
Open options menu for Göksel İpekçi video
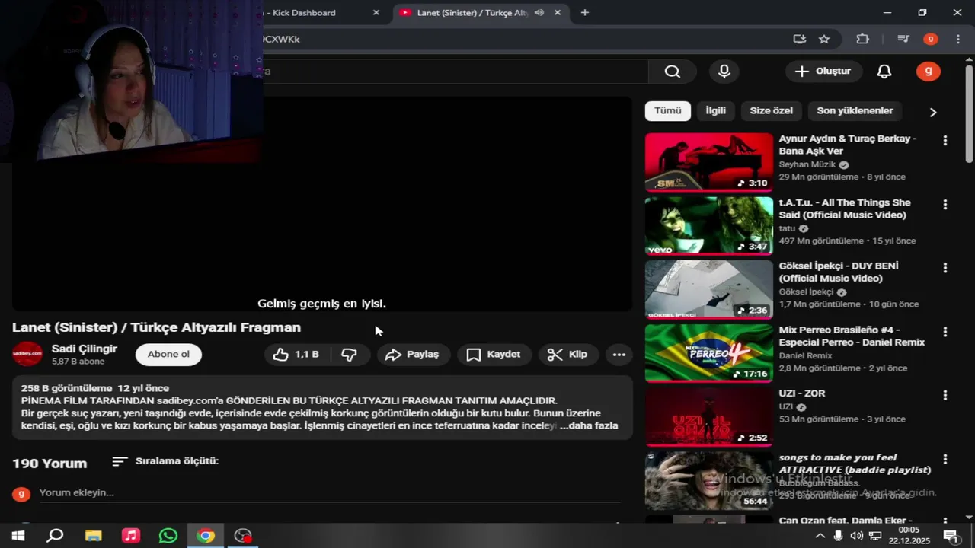coord(945,268)
